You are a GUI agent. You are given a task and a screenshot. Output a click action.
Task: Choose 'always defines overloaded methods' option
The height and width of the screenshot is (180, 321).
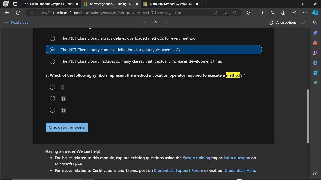(x=52, y=38)
